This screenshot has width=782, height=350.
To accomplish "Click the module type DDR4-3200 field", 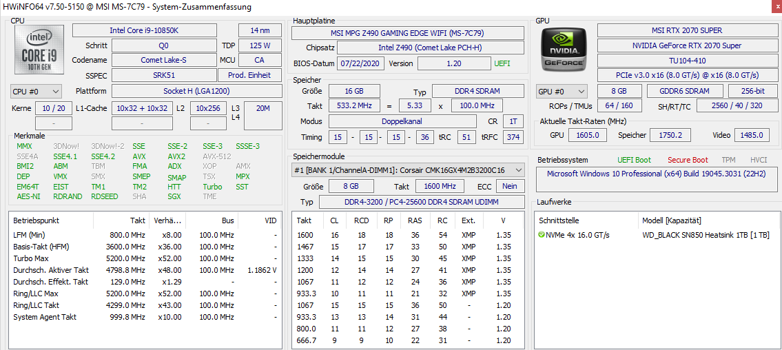I will 422,202.
